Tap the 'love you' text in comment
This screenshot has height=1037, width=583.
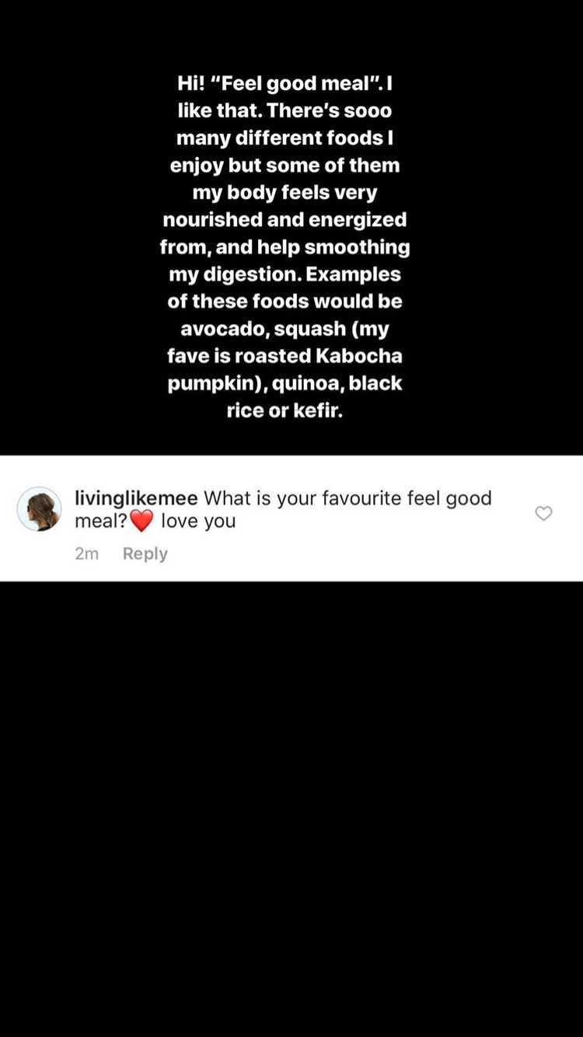(198, 521)
